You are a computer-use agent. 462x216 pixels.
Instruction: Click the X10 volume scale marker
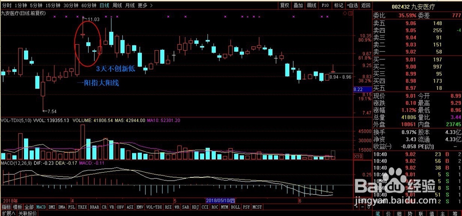358,156
